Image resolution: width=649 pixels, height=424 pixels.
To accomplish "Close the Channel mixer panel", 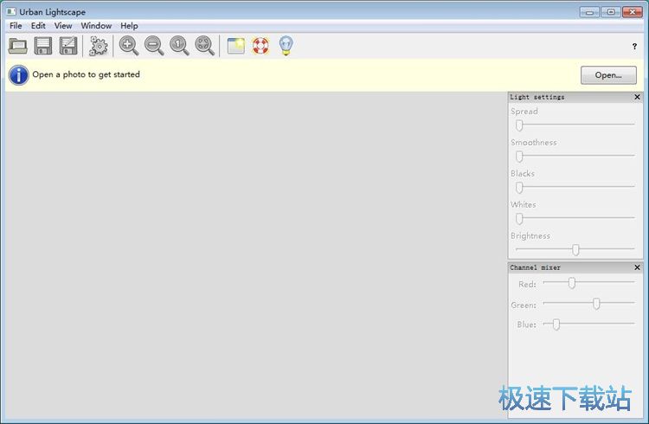I will pyautogui.click(x=637, y=267).
